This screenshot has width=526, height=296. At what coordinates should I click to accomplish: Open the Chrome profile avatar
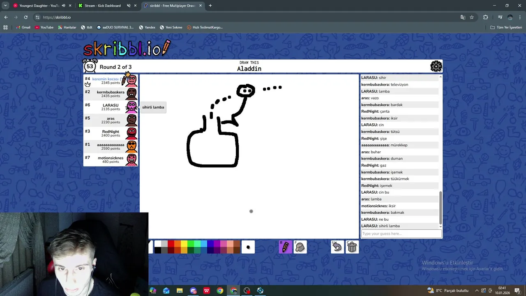pos(510,17)
